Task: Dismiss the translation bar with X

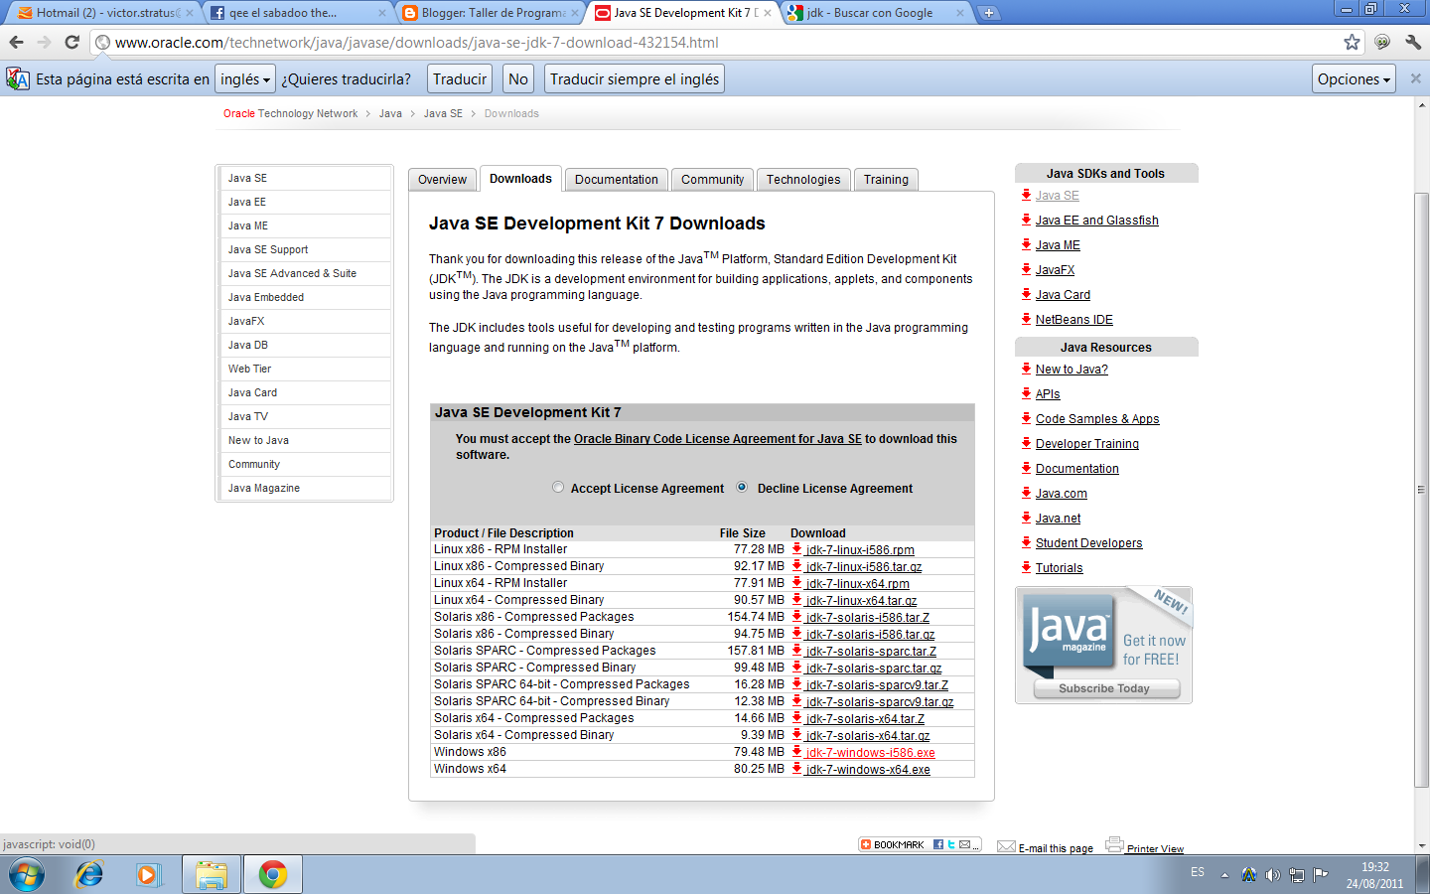Action: tap(1416, 78)
